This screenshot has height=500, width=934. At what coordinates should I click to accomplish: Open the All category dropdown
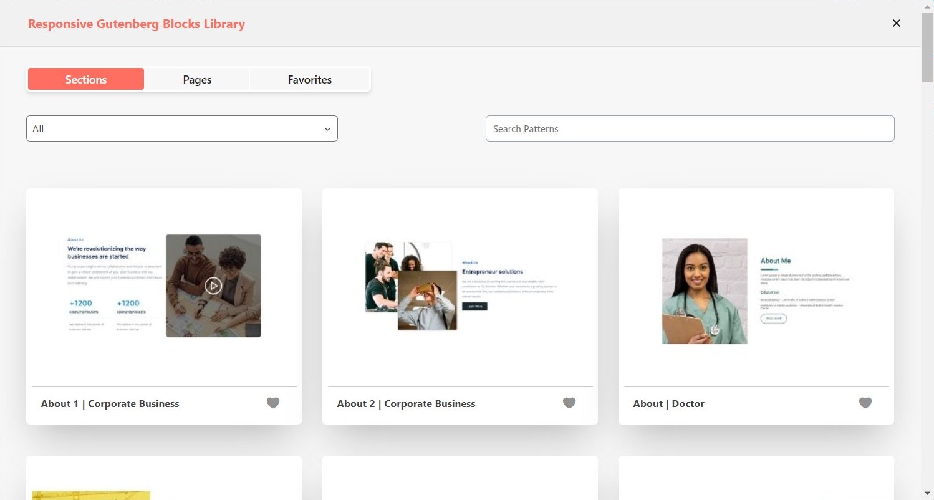click(x=181, y=128)
